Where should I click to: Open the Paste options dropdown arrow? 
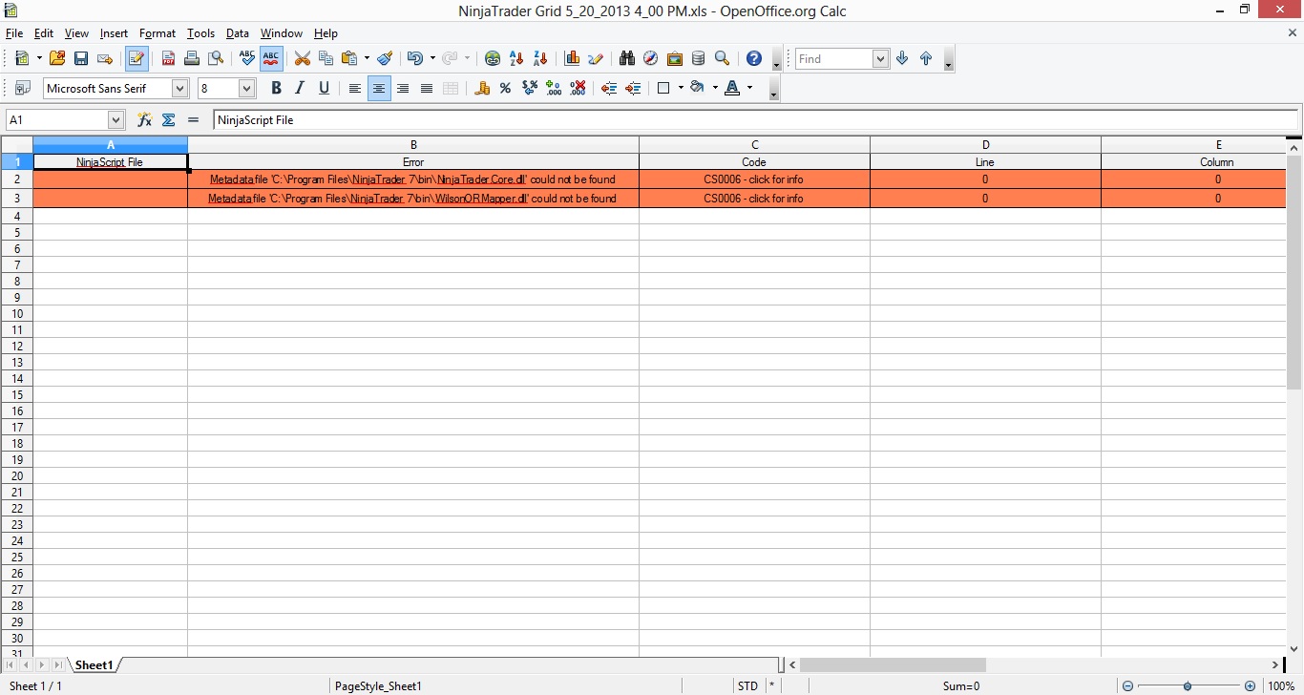point(367,58)
